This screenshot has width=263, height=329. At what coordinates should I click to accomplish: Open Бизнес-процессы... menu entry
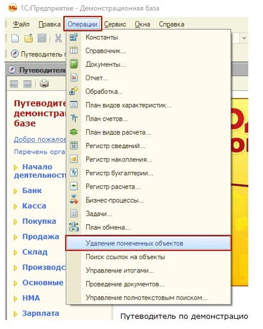point(148,200)
